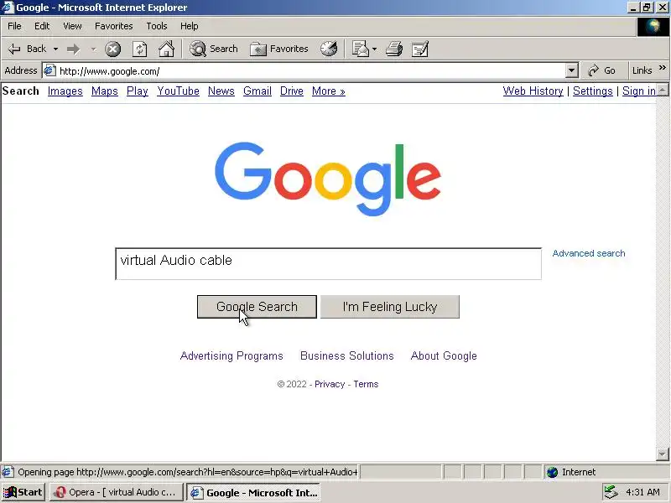
Task: Expand the Address bar dropdown list
Action: point(572,70)
